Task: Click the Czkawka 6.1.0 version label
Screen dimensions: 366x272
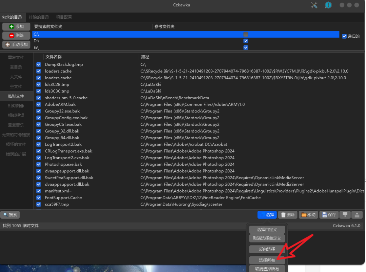Action: click(x=346, y=226)
